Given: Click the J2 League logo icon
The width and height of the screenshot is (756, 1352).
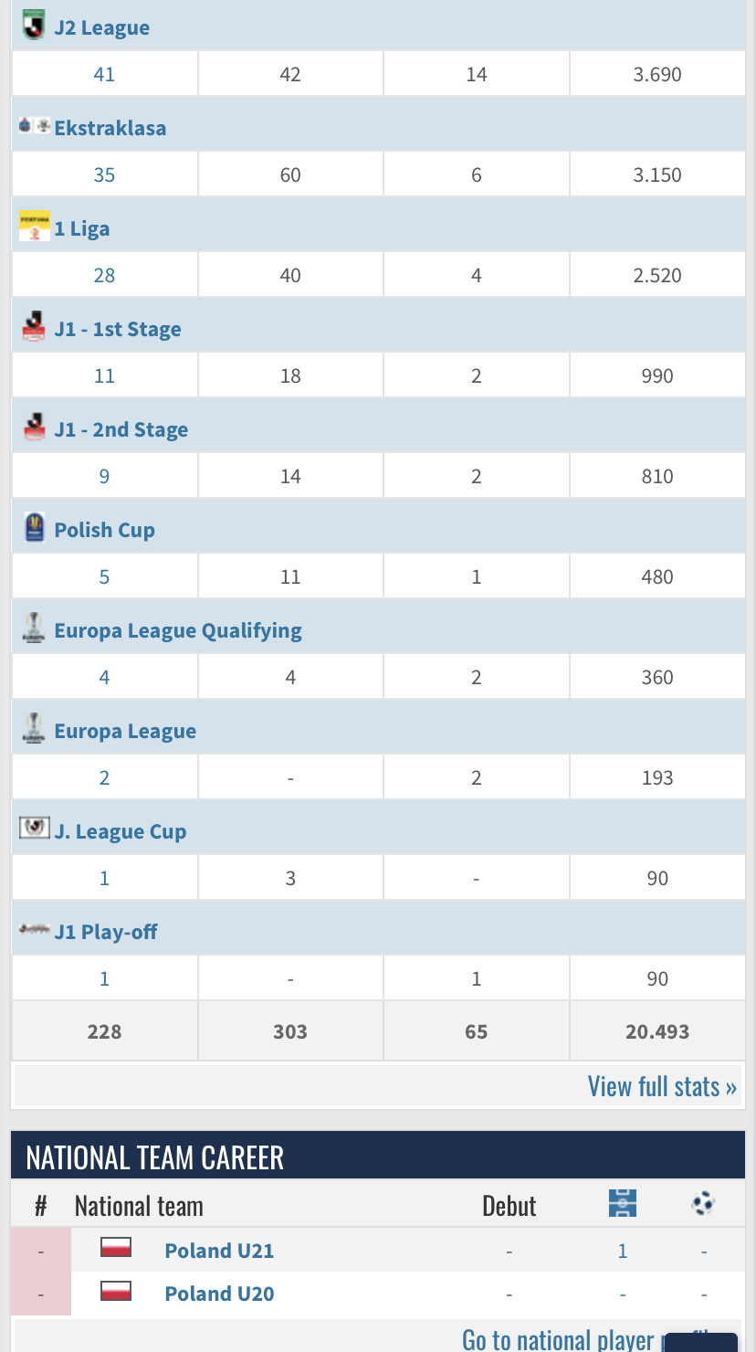Looking at the screenshot, I should [x=34, y=24].
